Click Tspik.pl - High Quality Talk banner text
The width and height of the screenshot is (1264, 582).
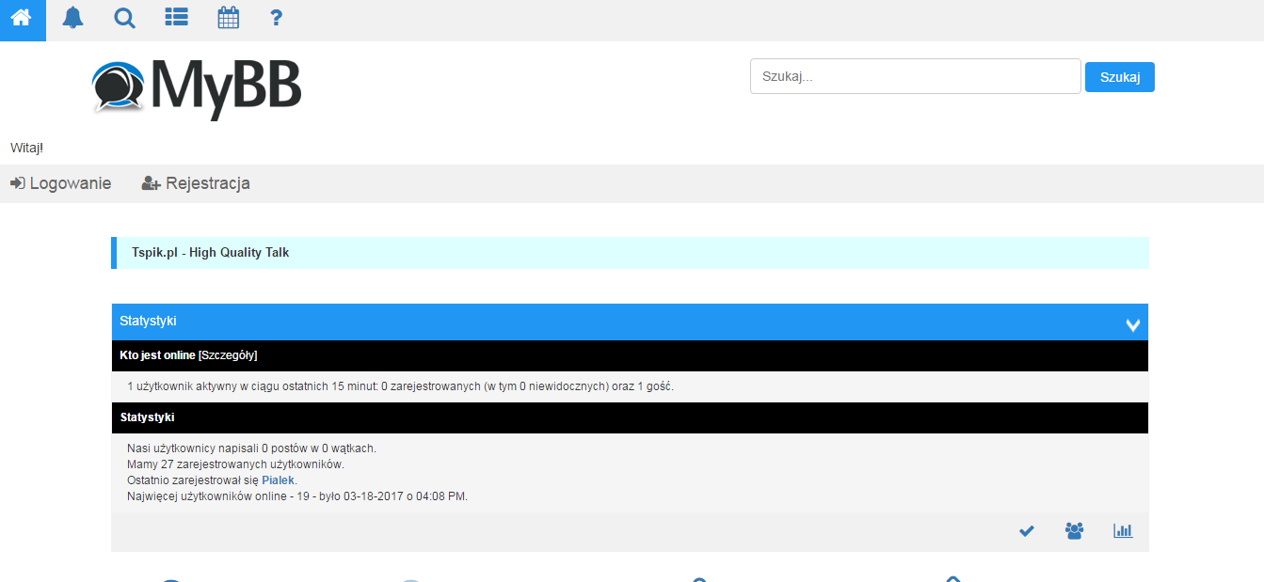tap(210, 253)
